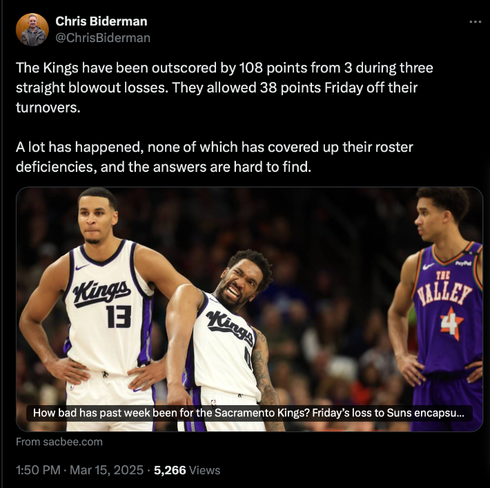The image size is (490, 488).
Task: Click Chris Biderman's profile avatar
Action: pos(32,30)
